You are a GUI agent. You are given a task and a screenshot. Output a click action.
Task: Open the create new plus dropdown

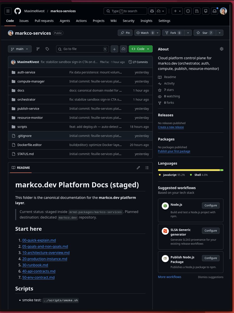pos(177,11)
